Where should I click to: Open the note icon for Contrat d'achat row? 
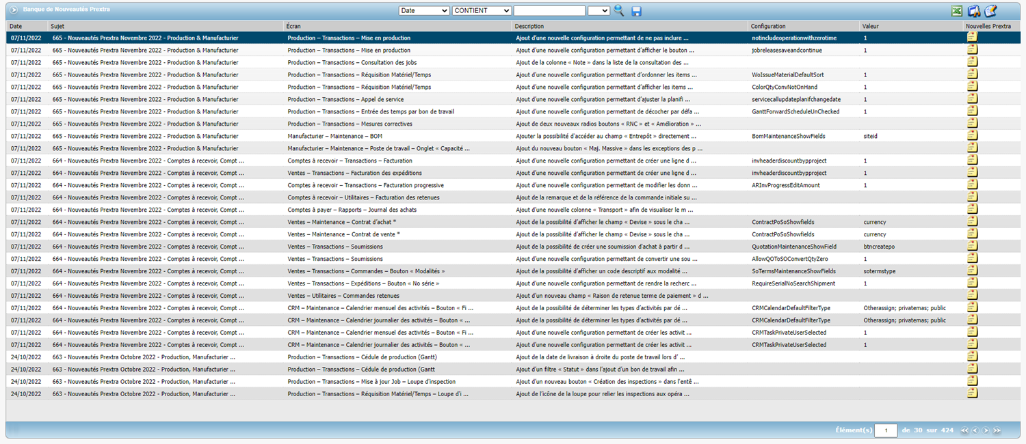point(972,222)
